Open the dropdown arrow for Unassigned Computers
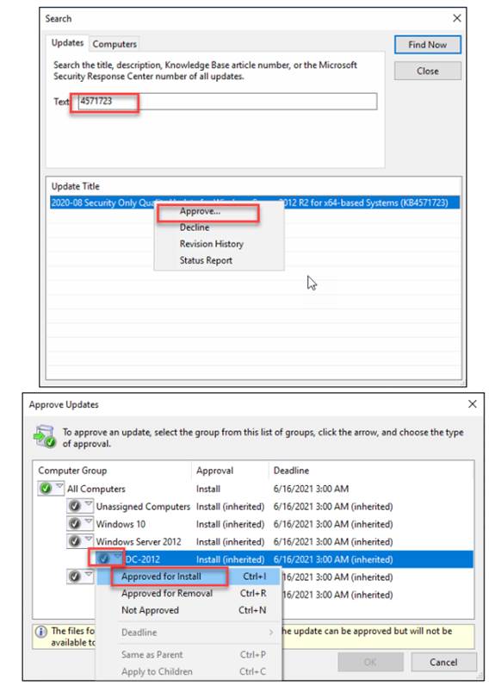The height and width of the screenshot is (686, 495). (x=89, y=503)
